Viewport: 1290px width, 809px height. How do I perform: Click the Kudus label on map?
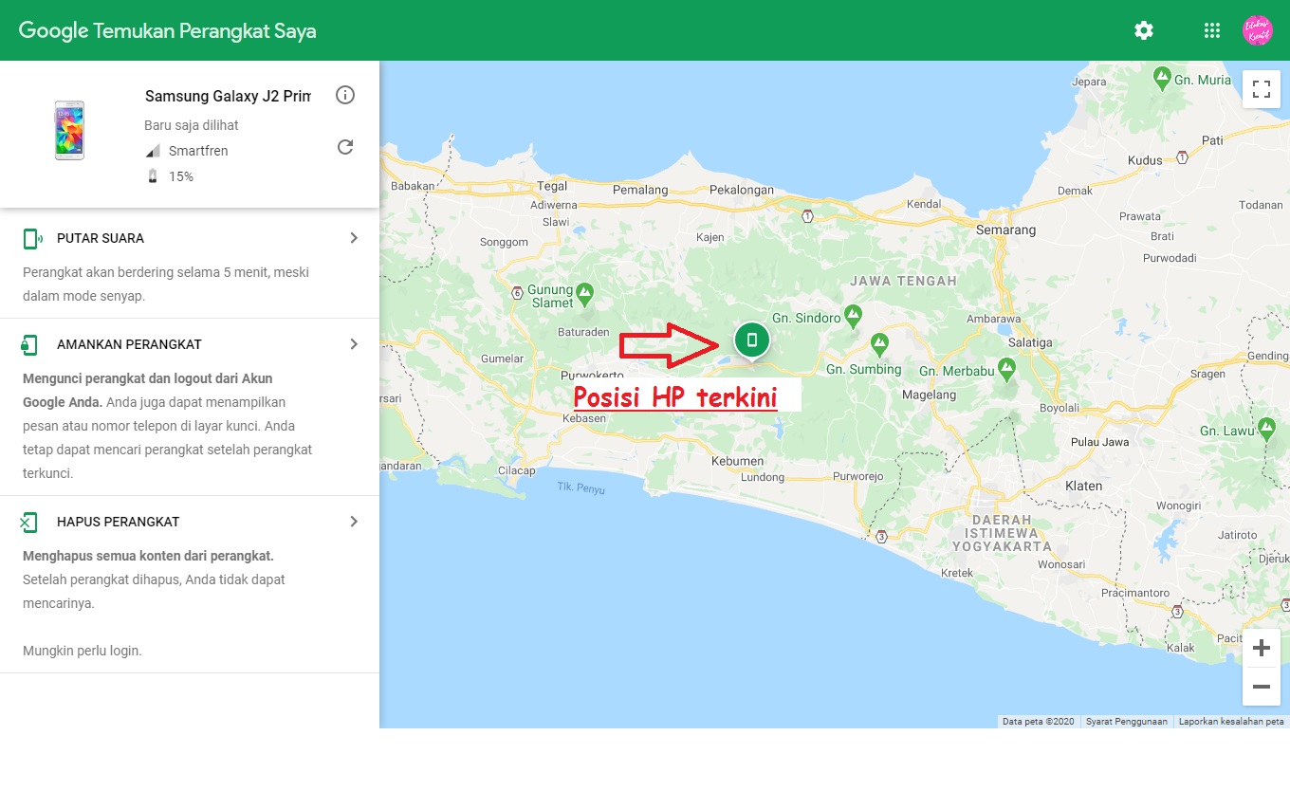pyautogui.click(x=1145, y=160)
